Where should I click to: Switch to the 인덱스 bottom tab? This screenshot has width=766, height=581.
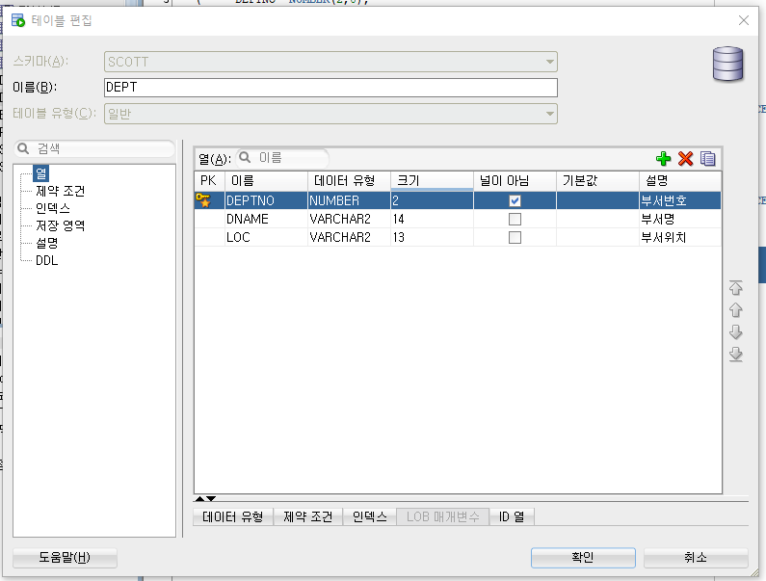point(369,516)
